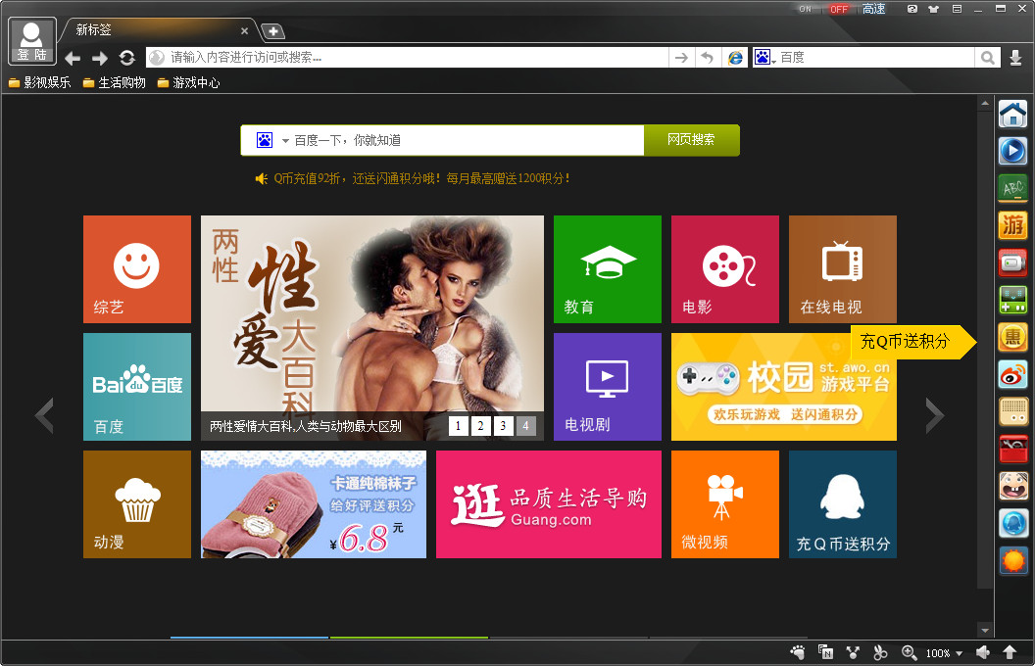Open the red camcorder sidebar icon
The width and height of the screenshot is (1035, 666).
click(1012, 263)
